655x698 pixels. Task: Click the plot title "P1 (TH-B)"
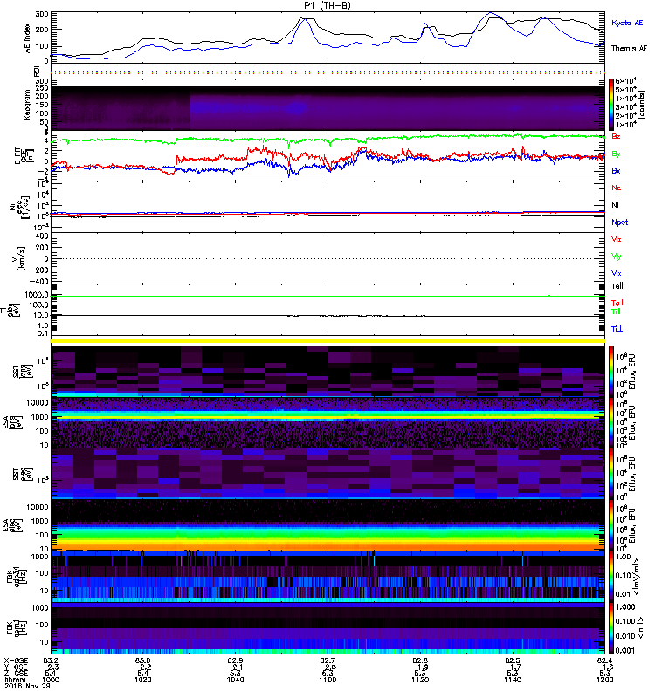pos(327,5)
